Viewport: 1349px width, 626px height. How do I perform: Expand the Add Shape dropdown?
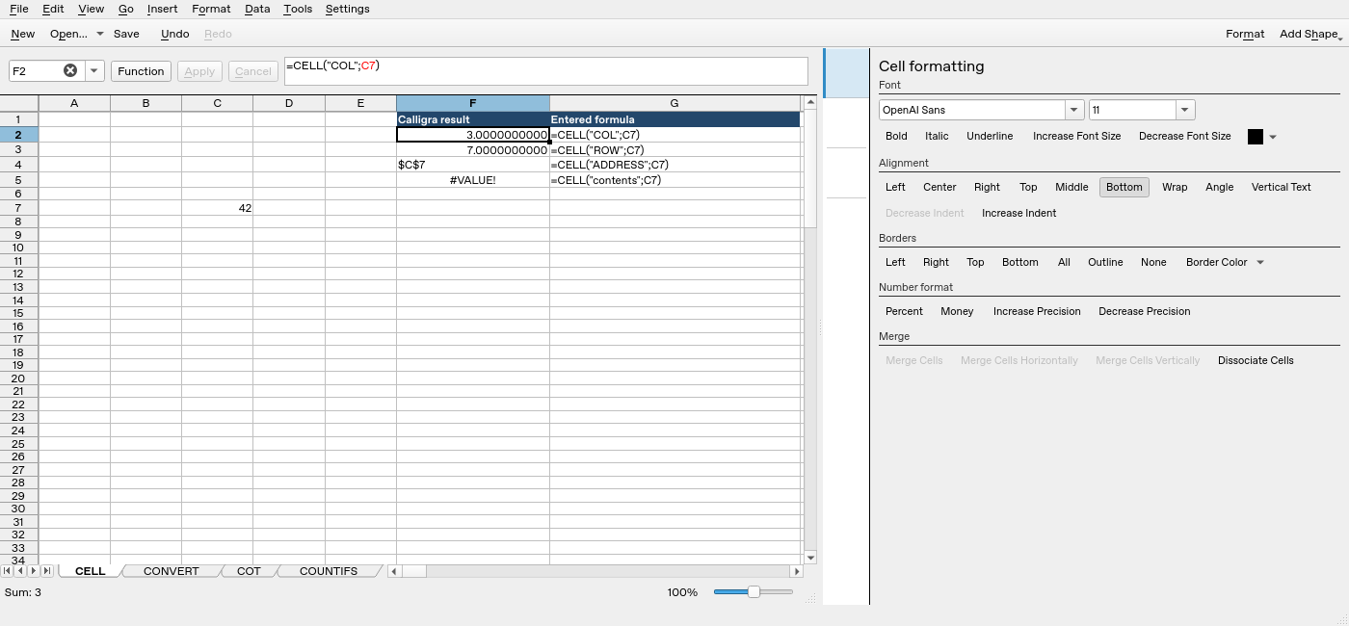click(1310, 34)
